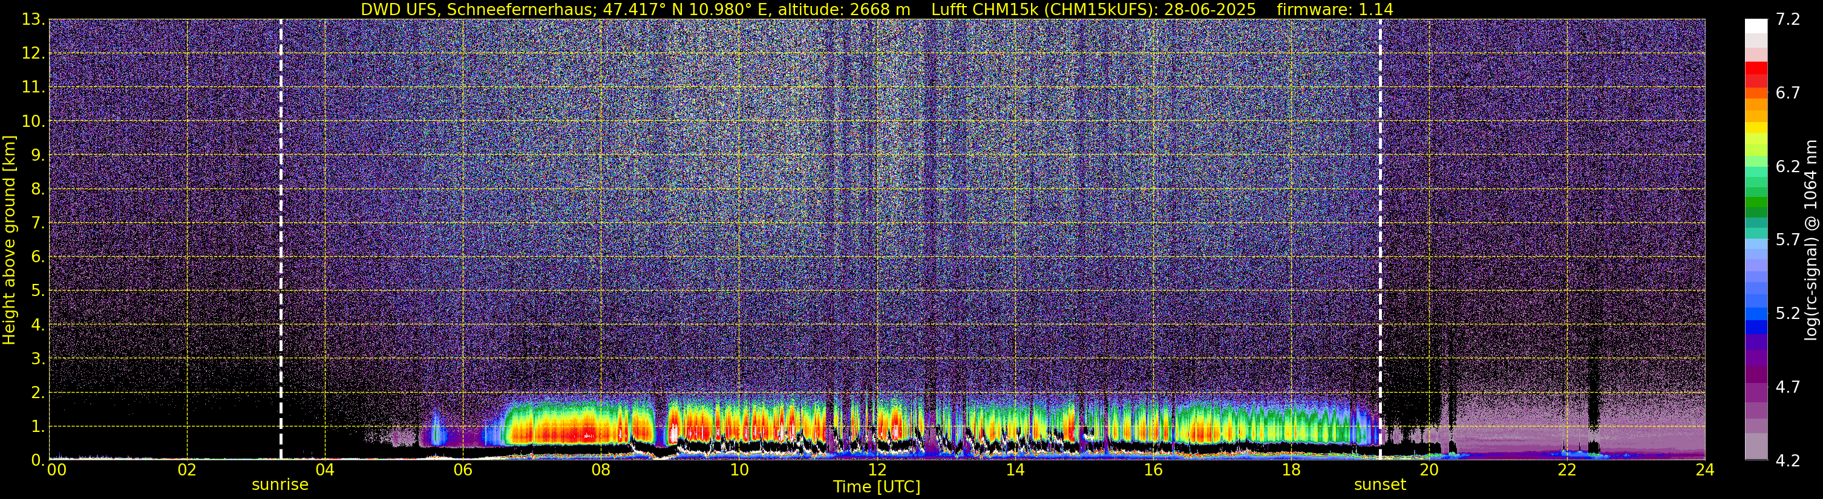Click the height axis tick label 13
Screen dimensions: 1823x499
click(33, 20)
